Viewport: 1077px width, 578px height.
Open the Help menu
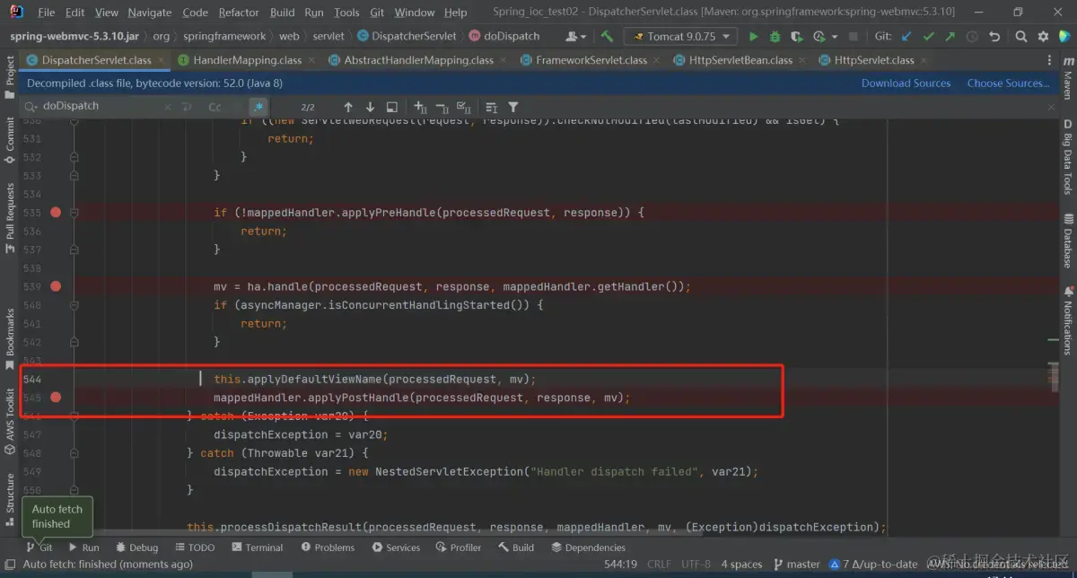456,13
